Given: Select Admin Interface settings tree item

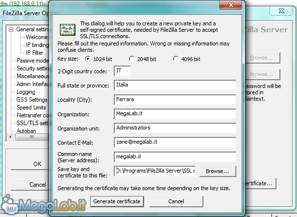Looking at the screenshot, I should (32, 84).
